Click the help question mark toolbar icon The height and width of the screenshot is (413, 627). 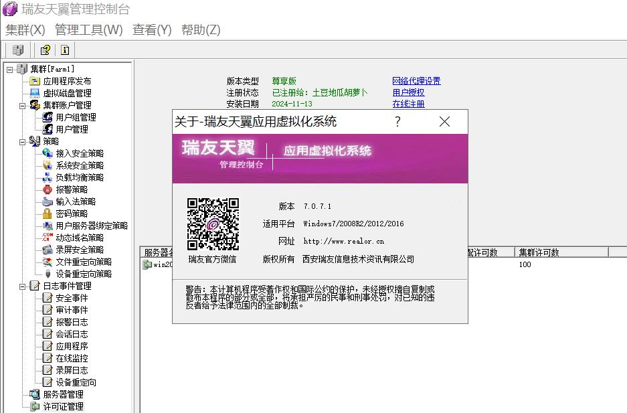[x=45, y=50]
